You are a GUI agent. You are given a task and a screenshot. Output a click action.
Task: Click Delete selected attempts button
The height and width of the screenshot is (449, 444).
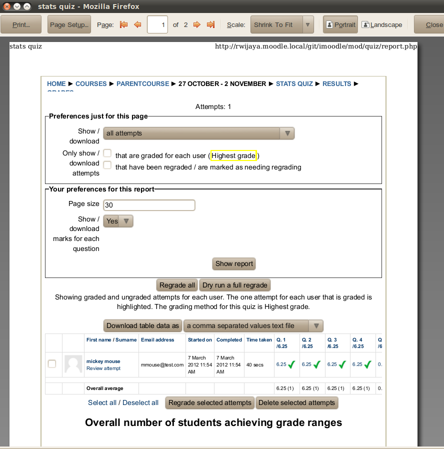pyautogui.click(x=296, y=403)
